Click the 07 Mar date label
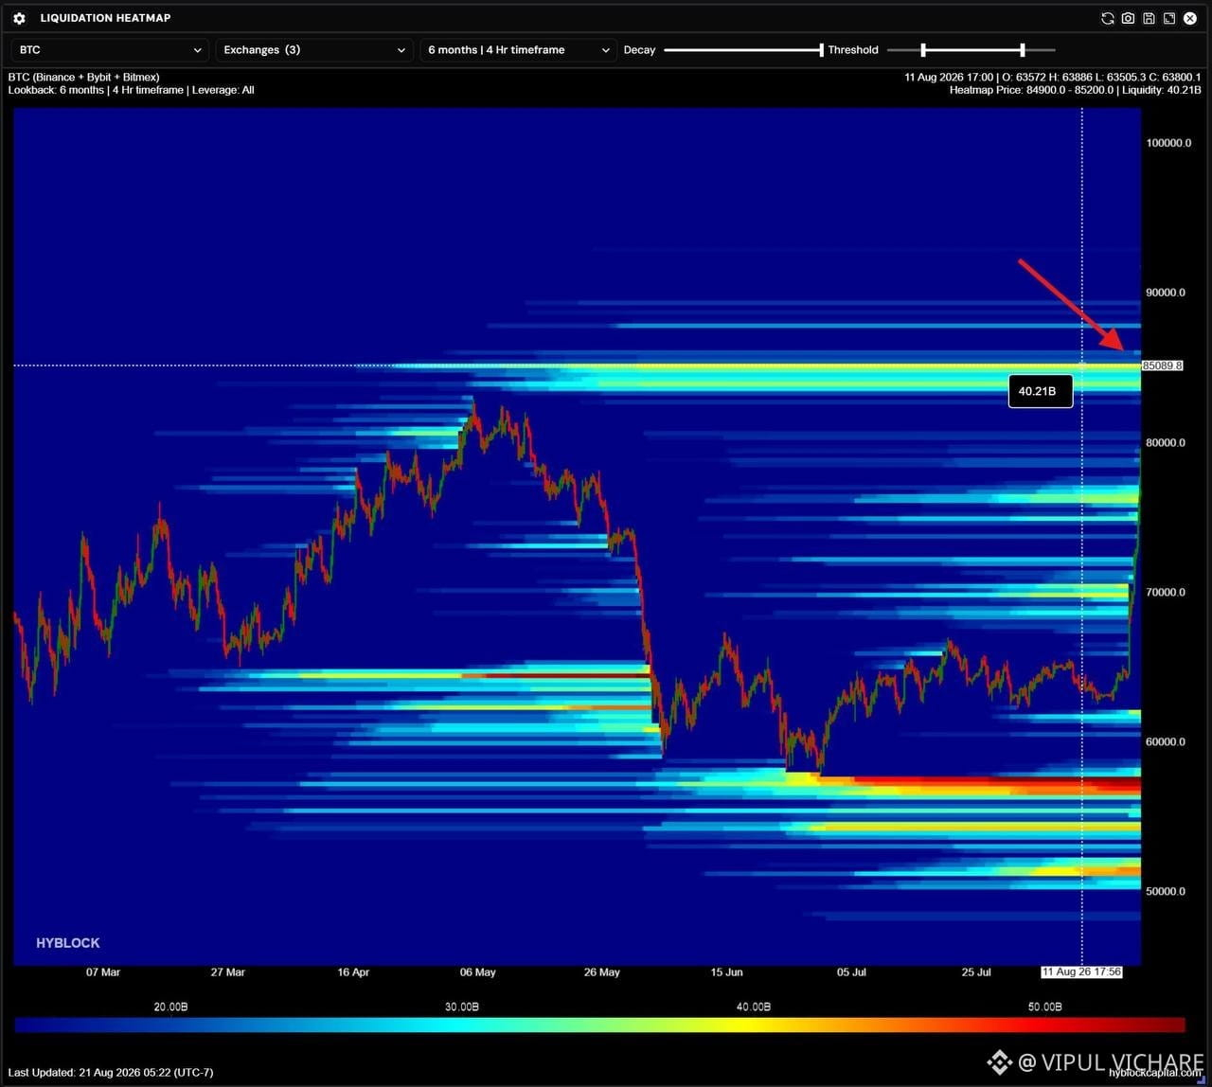 103,972
